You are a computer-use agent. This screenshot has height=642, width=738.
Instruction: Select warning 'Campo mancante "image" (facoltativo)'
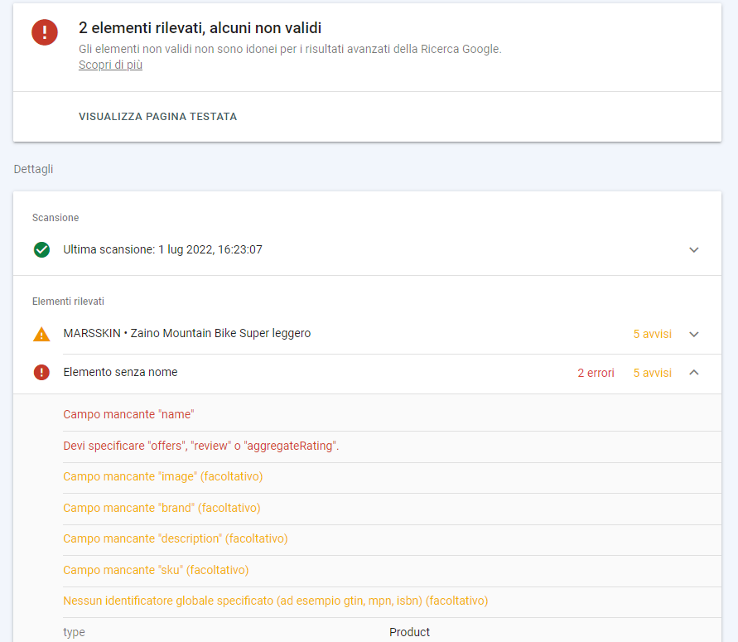(x=163, y=477)
